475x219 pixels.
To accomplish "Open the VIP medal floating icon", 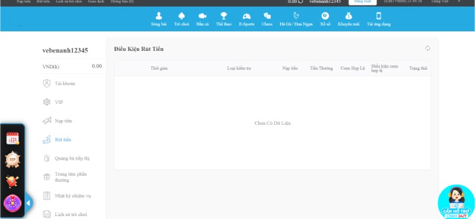I will point(12,159).
